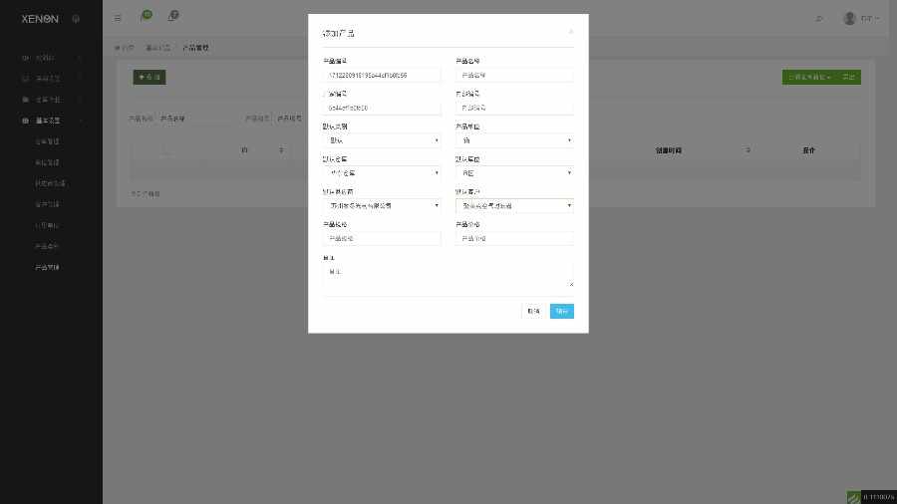The height and width of the screenshot is (504, 897).
Task: Click the search icon left of avatar
Action: (818, 19)
